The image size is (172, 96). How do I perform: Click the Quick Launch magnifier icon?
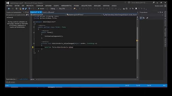tap(154, 2)
